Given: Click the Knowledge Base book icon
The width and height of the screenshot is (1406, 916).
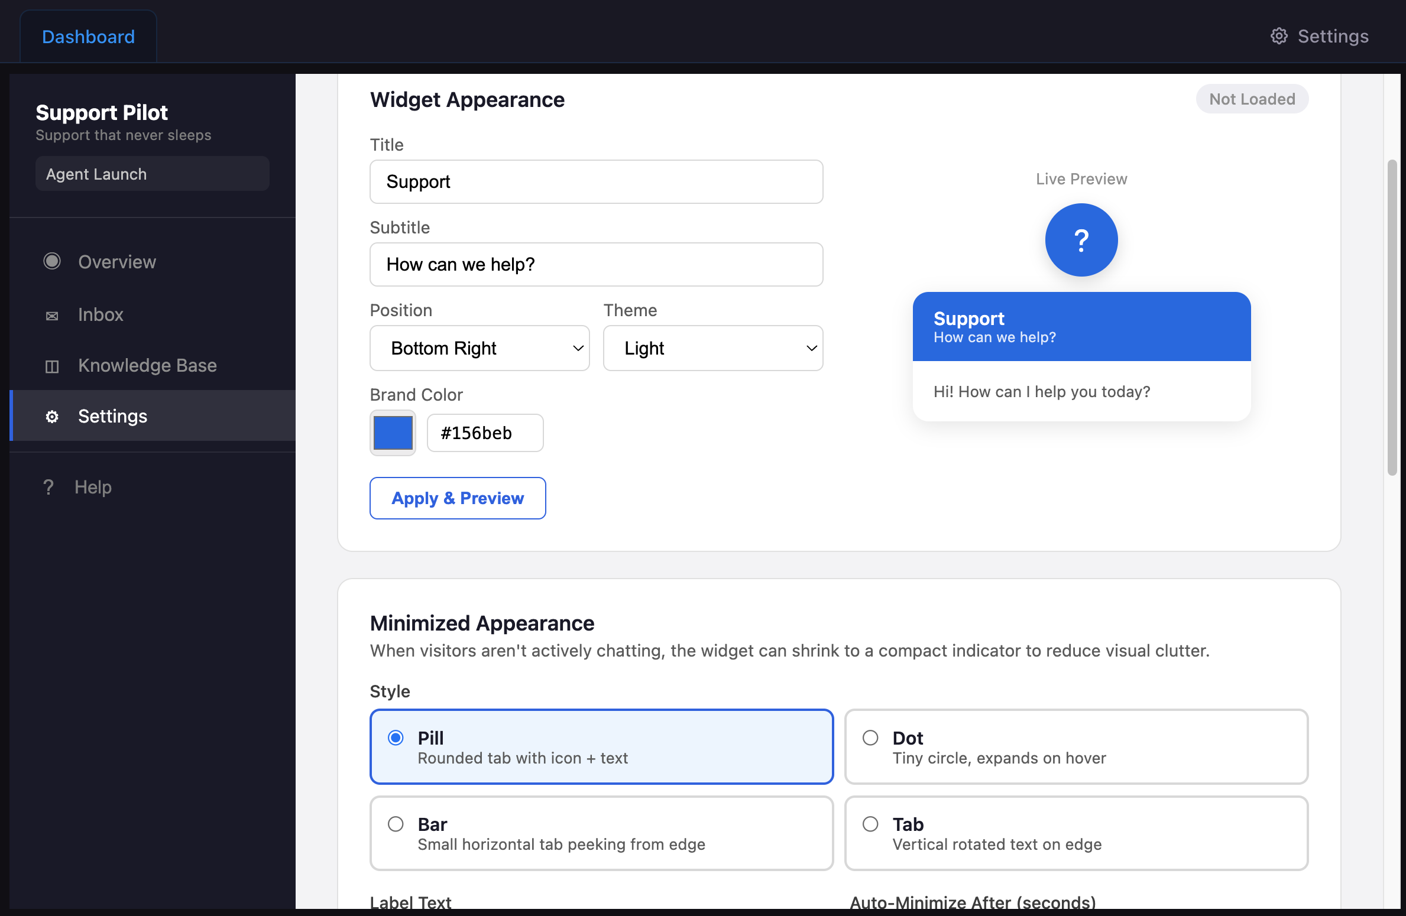Looking at the screenshot, I should point(52,366).
